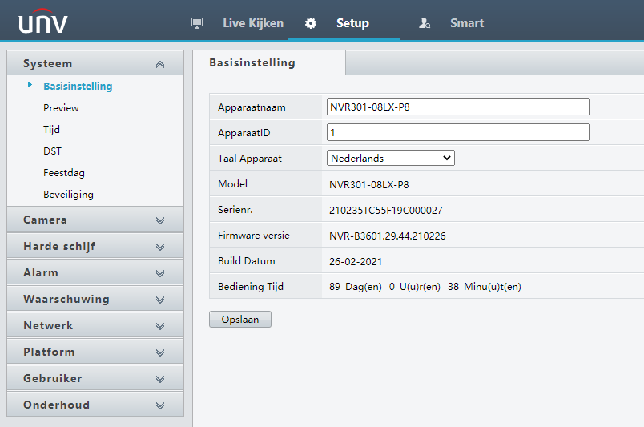644x427 pixels.
Task: Click the firmware version NVR-B3601.29.44.210226
Action: 388,236
